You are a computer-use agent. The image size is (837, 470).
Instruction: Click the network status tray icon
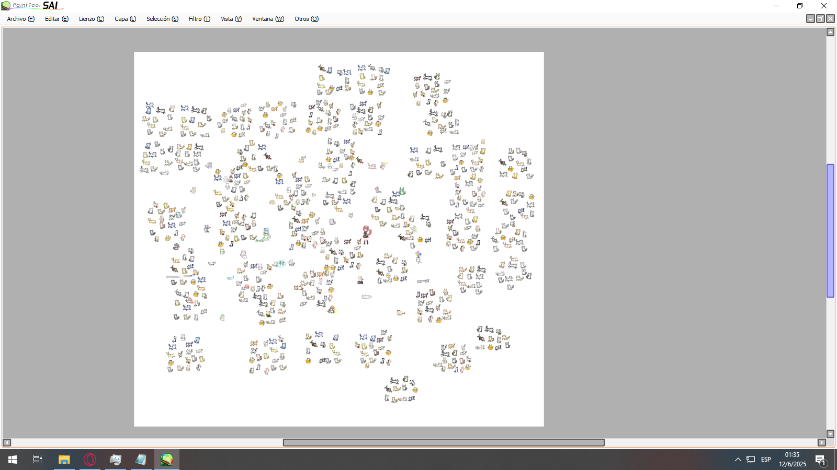tap(751, 460)
